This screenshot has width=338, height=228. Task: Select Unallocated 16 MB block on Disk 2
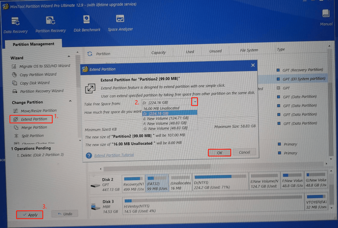180,182
